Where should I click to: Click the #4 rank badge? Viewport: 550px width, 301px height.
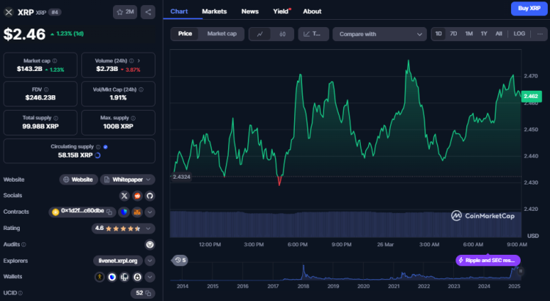tap(55, 12)
